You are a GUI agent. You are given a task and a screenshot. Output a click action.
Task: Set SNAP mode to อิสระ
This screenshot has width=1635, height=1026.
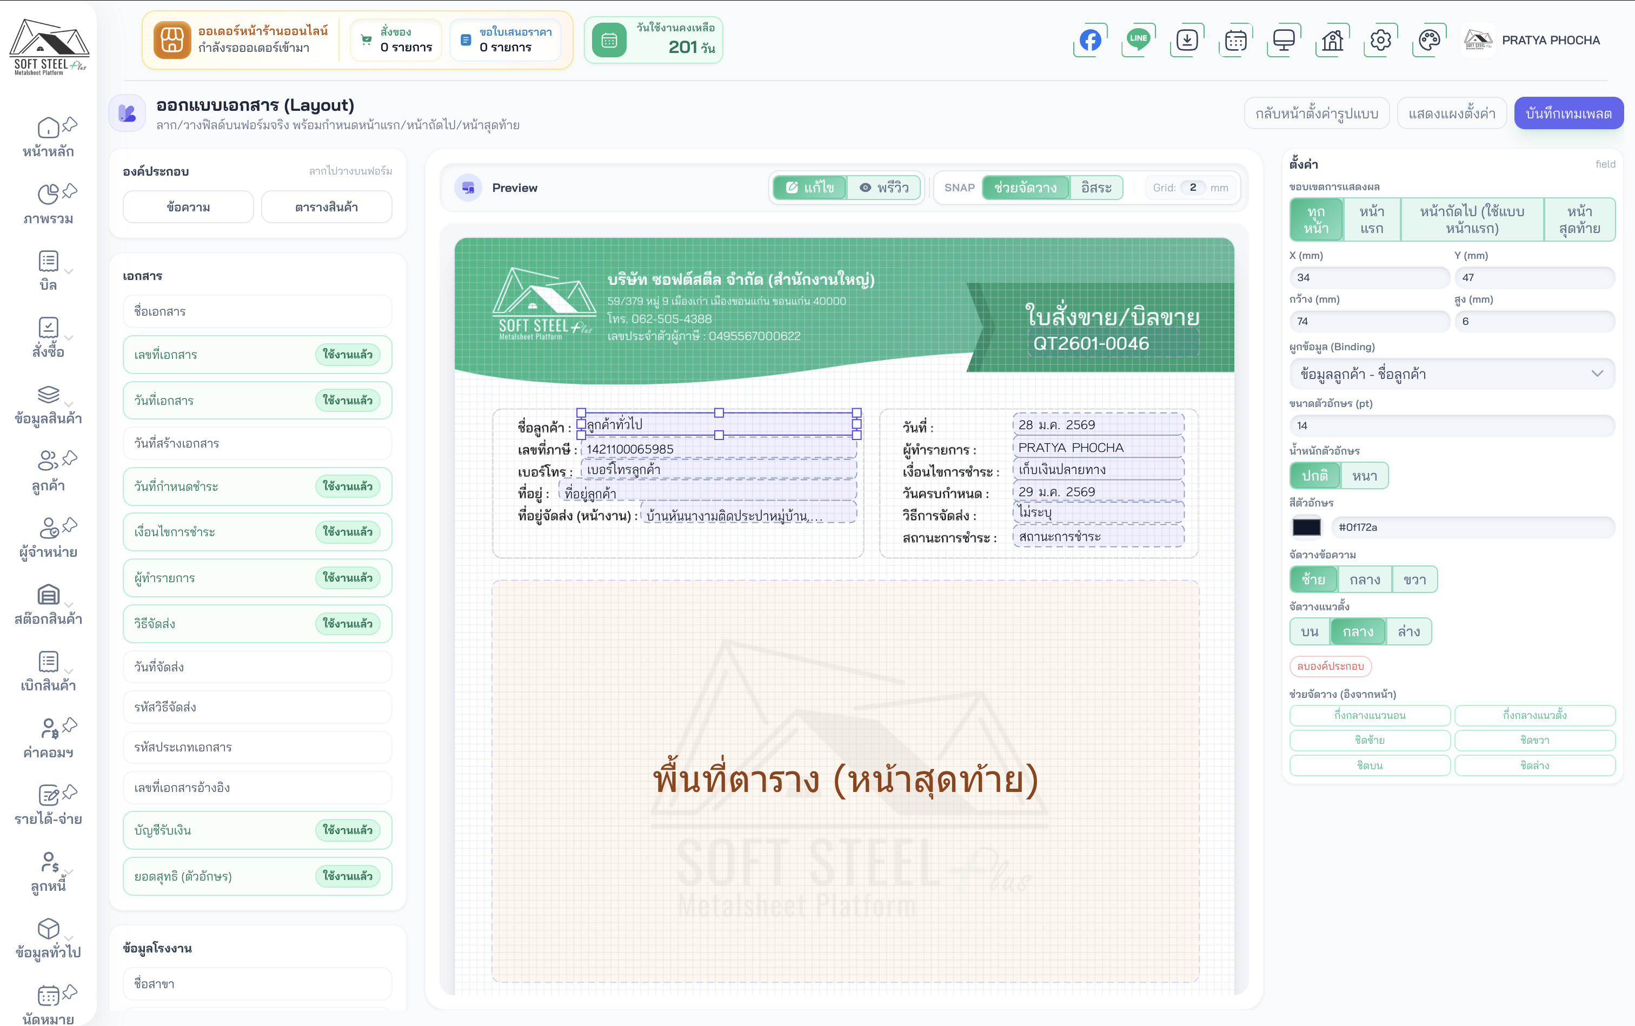tap(1096, 188)
